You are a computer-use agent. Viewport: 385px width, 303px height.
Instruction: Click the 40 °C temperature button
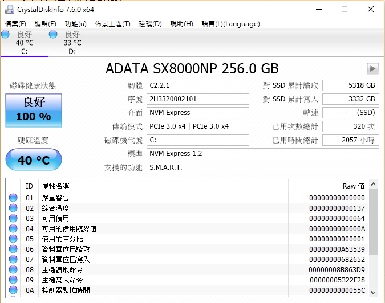(34, 160)
